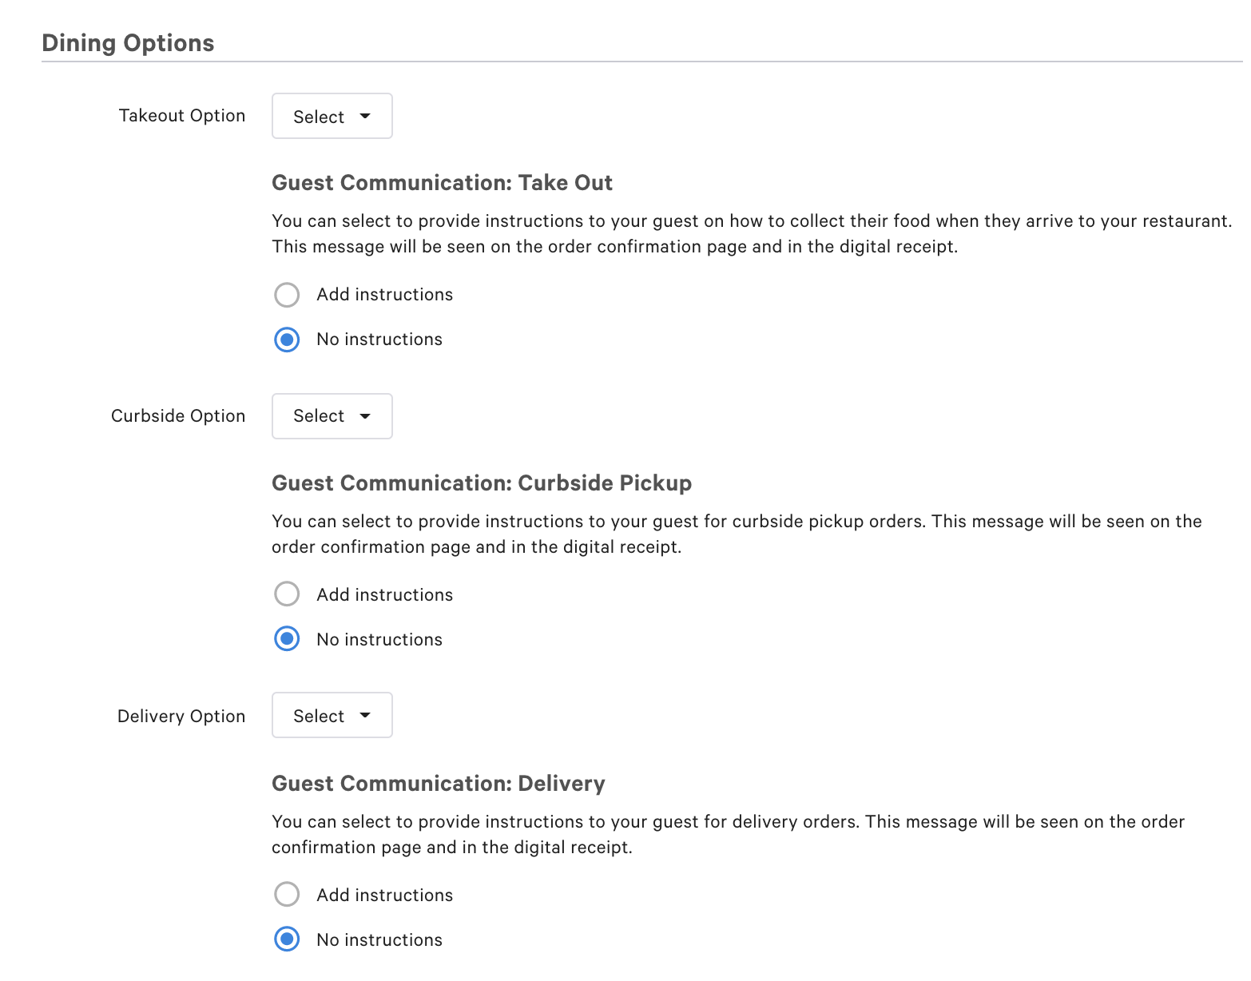Click the Guest Communication: Take Out heading
This screenshot has width=1251, height=981.
point(442,183)
